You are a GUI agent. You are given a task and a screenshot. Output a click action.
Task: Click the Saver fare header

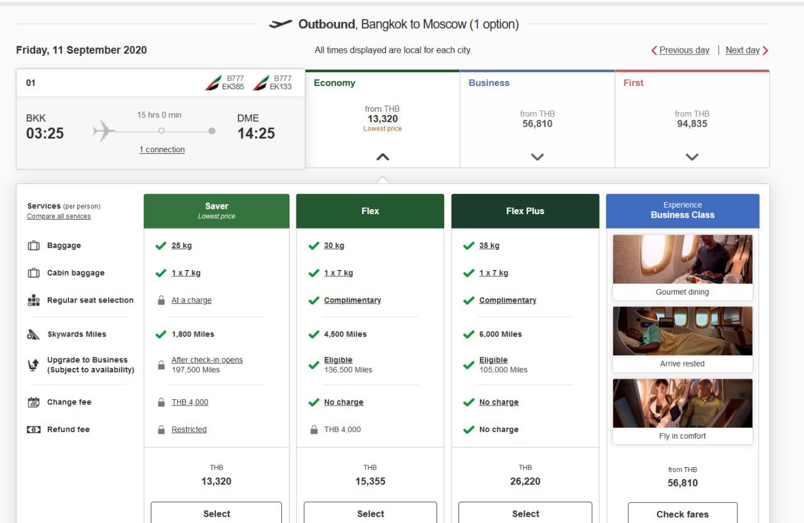(217, 211)
